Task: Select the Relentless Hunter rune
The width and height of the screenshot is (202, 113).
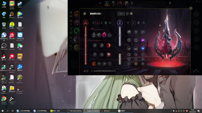Action: coord(104,64)
